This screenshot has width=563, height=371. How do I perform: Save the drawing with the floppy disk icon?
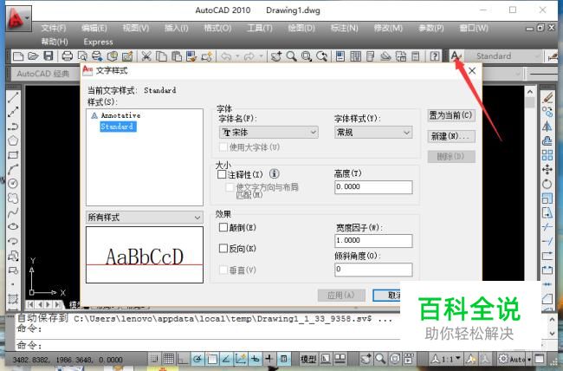49,56
